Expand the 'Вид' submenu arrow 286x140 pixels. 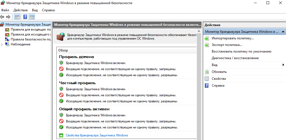tap(283, 65)
